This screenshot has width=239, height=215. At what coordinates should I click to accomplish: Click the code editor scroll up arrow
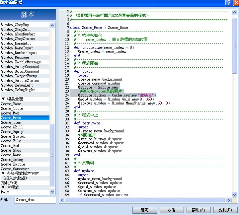234,12
